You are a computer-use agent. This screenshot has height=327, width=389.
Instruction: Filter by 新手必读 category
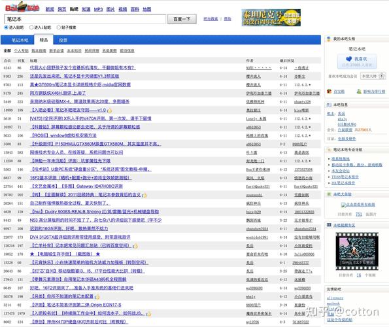[x=57, y=51]
